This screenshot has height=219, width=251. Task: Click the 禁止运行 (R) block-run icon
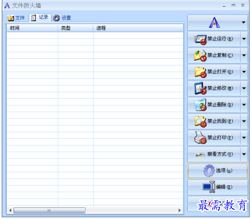click(200, 40)
